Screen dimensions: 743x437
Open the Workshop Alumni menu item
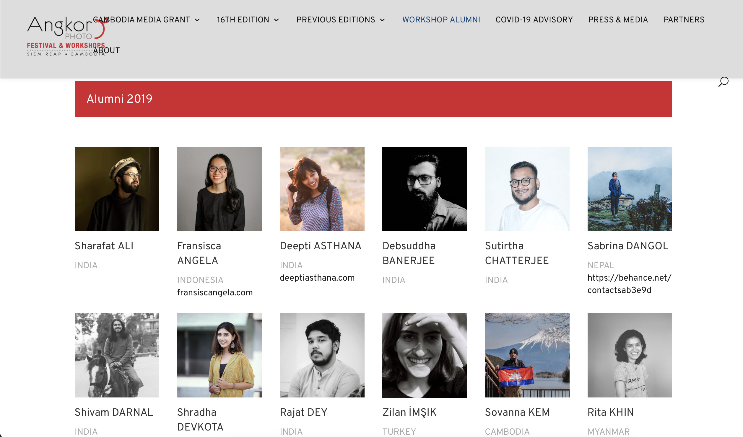point(441,20)
